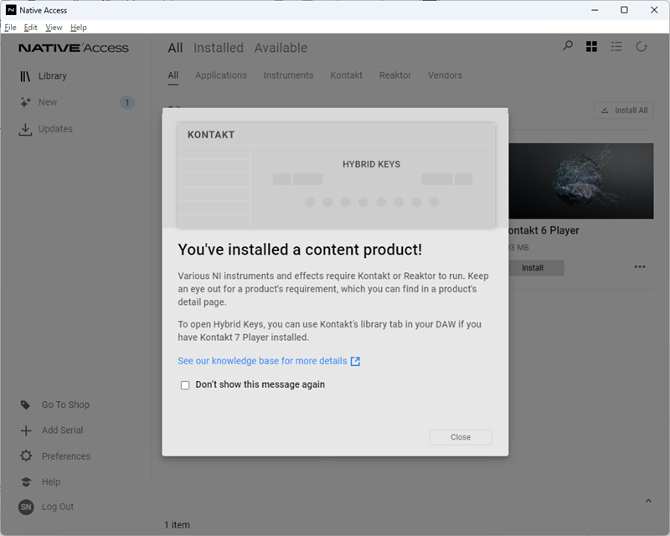Switch to list view icon
This screenshot has height=536, width=670.
click(616, 47)
